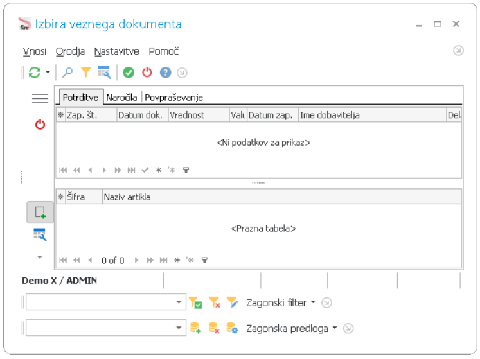Viewport: 480px width, 359px height.
Task: Click the overflow arrow after Zagonska predloga
Action: pyautogui.click(x=348, y=328)
